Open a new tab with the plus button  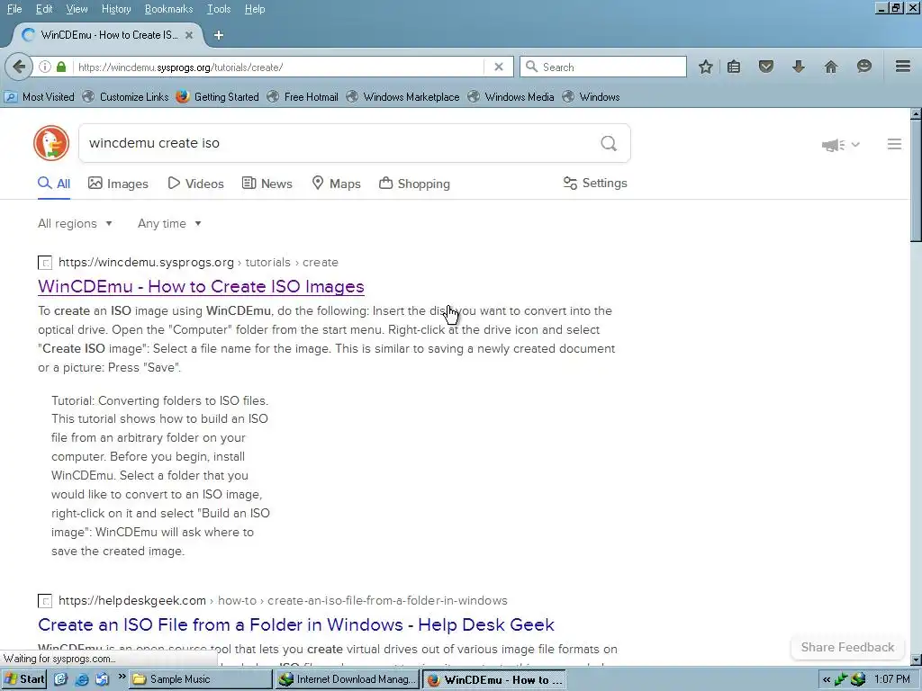coord(218,35)
